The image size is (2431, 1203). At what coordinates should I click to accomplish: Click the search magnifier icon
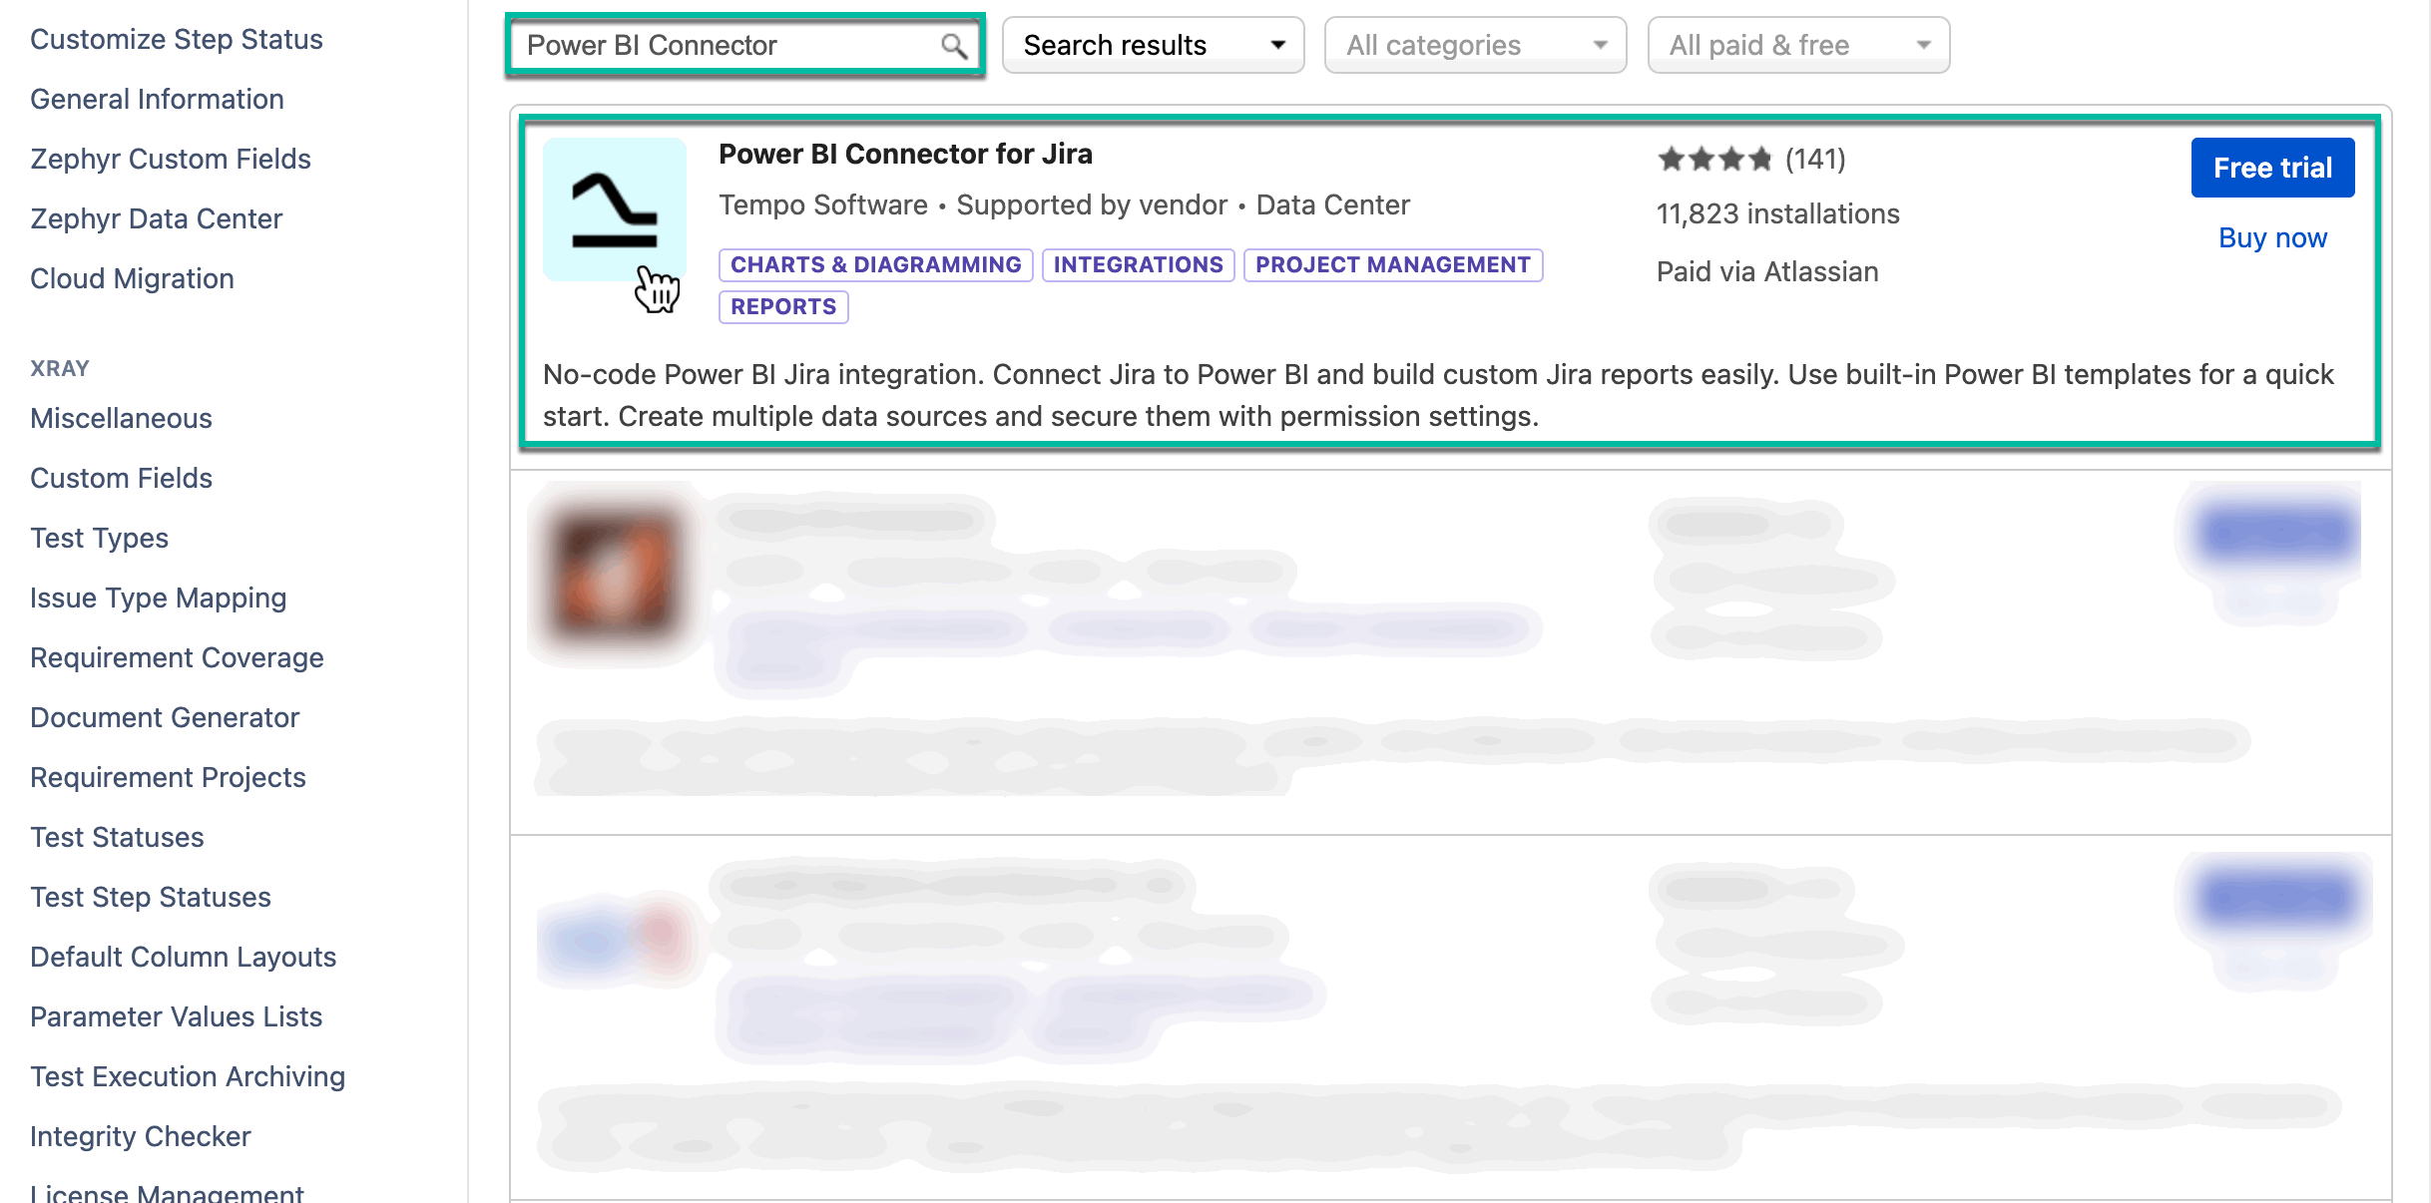coord(953,46)
